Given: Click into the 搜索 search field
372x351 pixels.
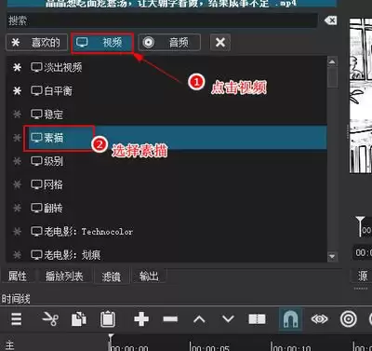Looking at the screenshot, I should pos(162,20).
